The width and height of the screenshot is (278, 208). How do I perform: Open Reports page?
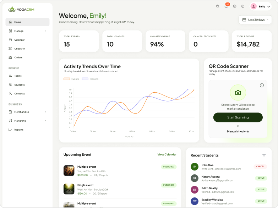(27, 130)
